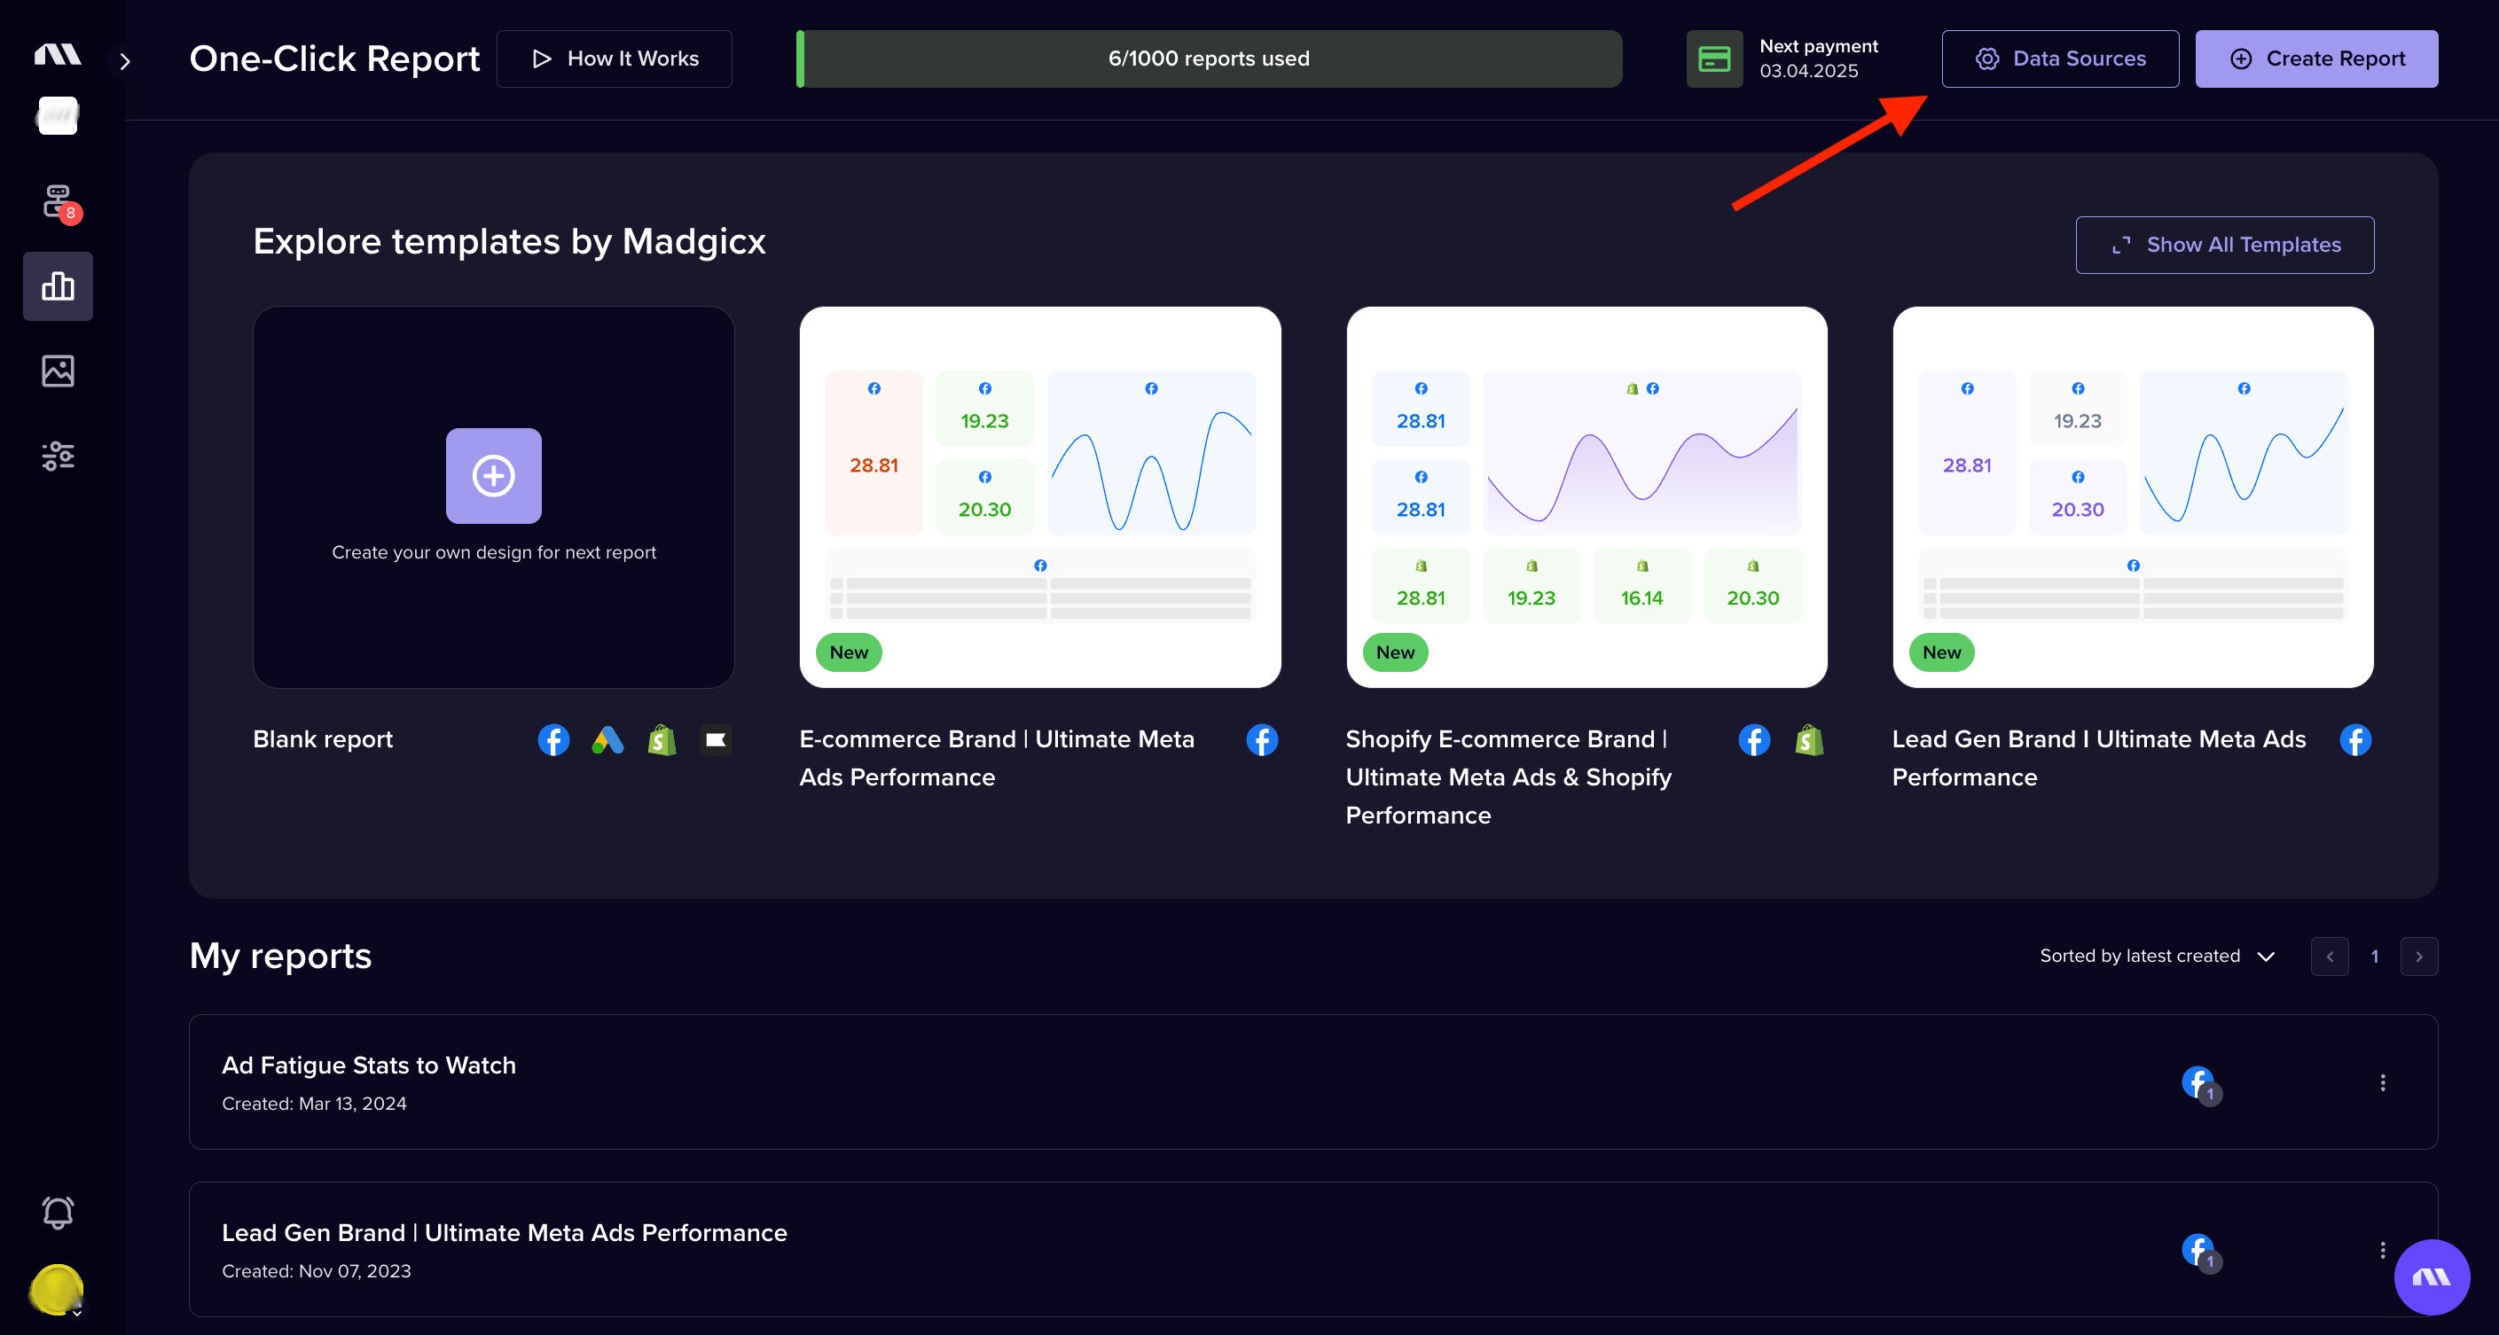Image resolution: width=2499 pixels, height=1335 pixels.
Task: Open Data Sources
Action: (2059, 59)
